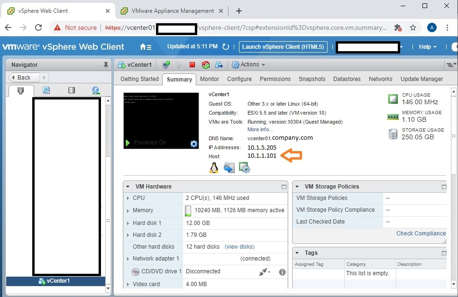The width and height of the screenshot is (458, 297).
Task: Click the Check Compliance link
Action: click(x=421, y=234)
